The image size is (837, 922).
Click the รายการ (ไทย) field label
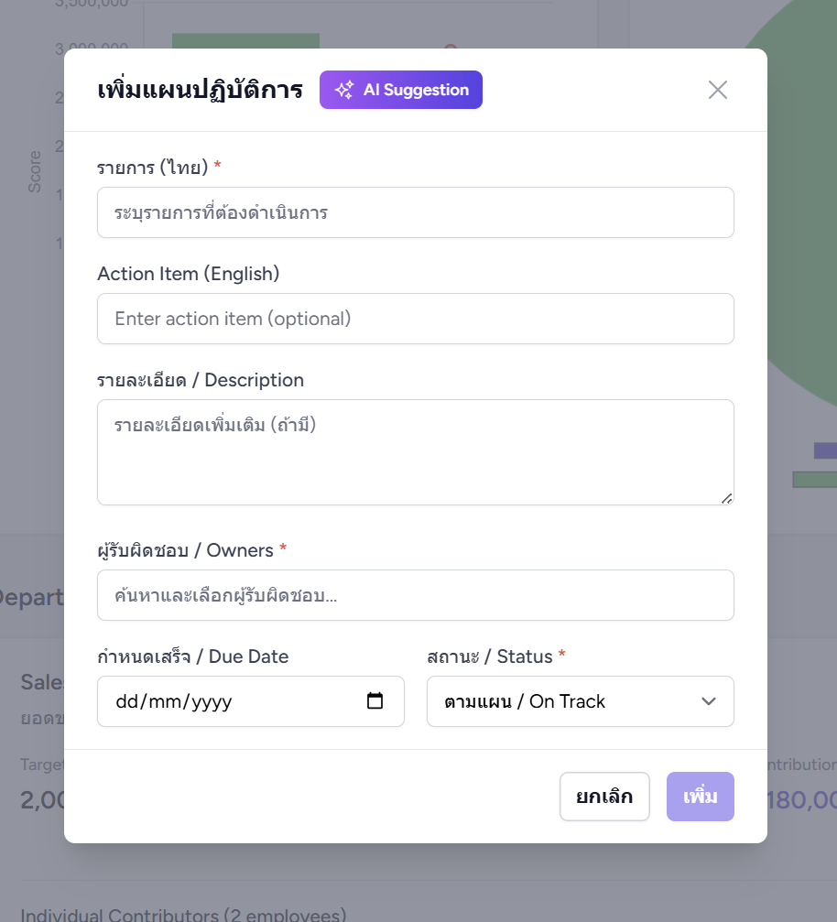click(153, 168)
